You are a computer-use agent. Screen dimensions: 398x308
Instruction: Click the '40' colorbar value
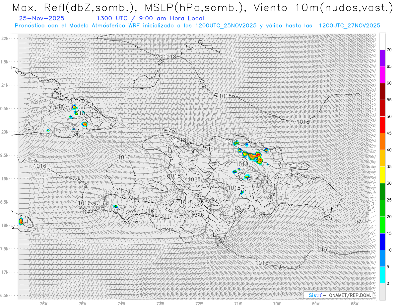(x=389, y=150)
